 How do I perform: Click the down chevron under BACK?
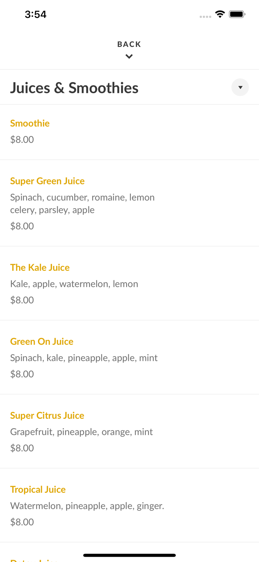tap(129, 57)
